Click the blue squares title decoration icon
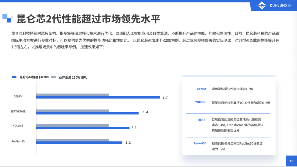This screenshot has width=297, height=167. [8, 18]
